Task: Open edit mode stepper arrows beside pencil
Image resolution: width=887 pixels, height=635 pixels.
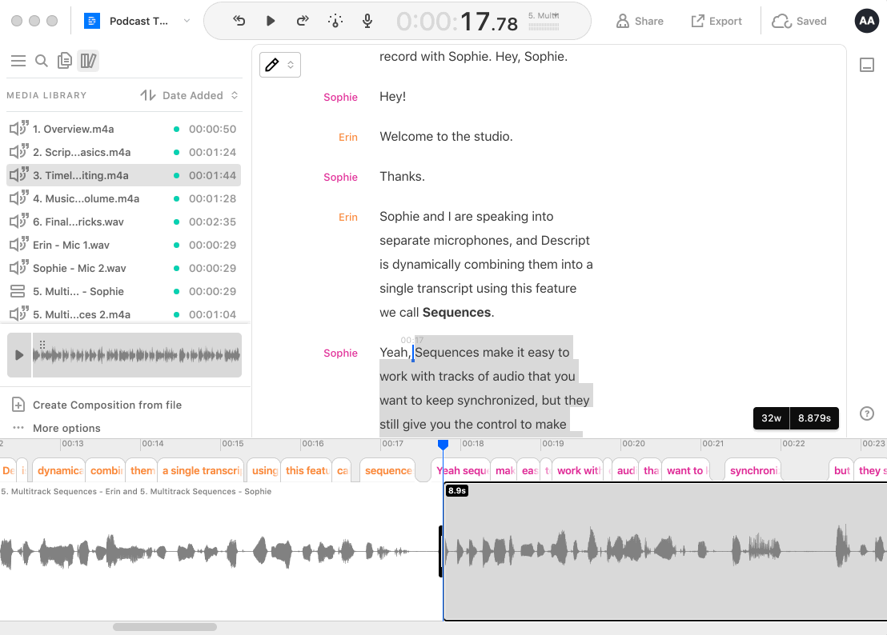Action: [291, 65]
